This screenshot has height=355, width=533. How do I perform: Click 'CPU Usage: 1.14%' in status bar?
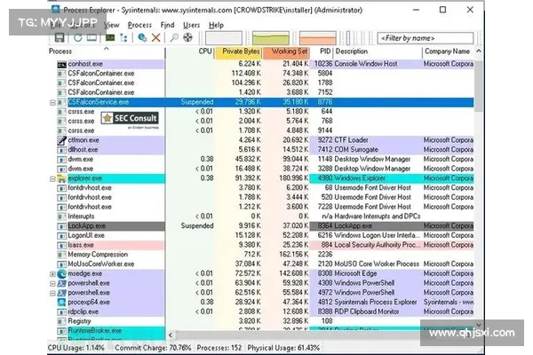coord(76,348)
